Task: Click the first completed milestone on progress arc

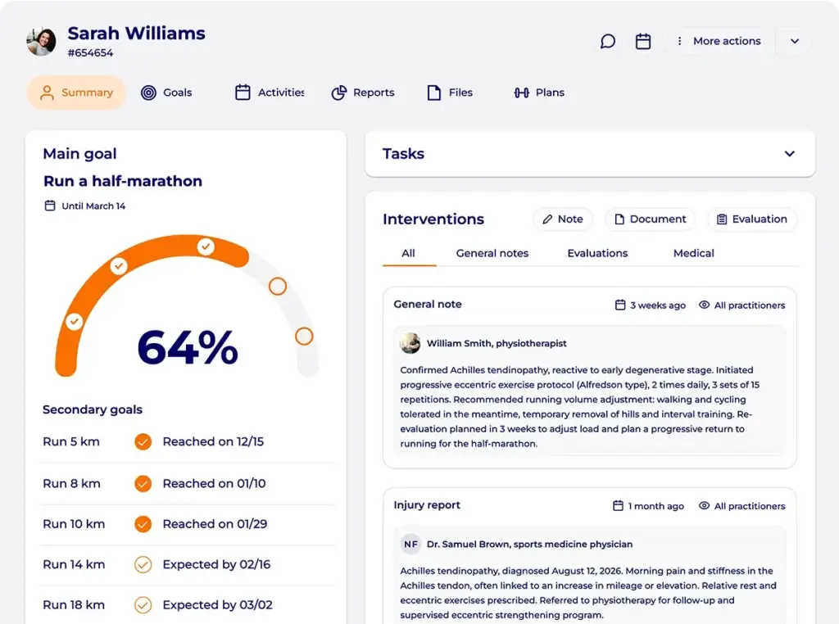Action: coord(75,321)
